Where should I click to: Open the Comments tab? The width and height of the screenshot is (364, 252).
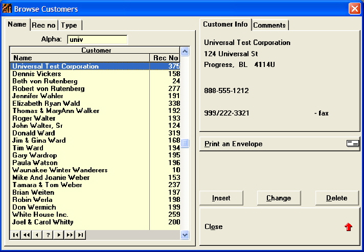pyautogui.click(x=269, y=25)
